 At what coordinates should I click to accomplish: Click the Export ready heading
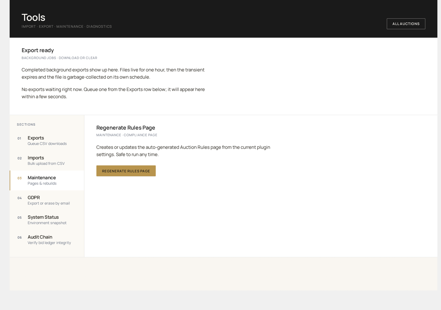coord(38,50)
